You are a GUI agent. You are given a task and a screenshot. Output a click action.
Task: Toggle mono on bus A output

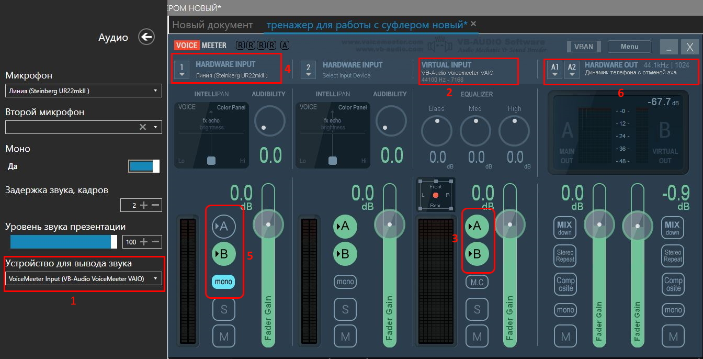click(565, 310)
